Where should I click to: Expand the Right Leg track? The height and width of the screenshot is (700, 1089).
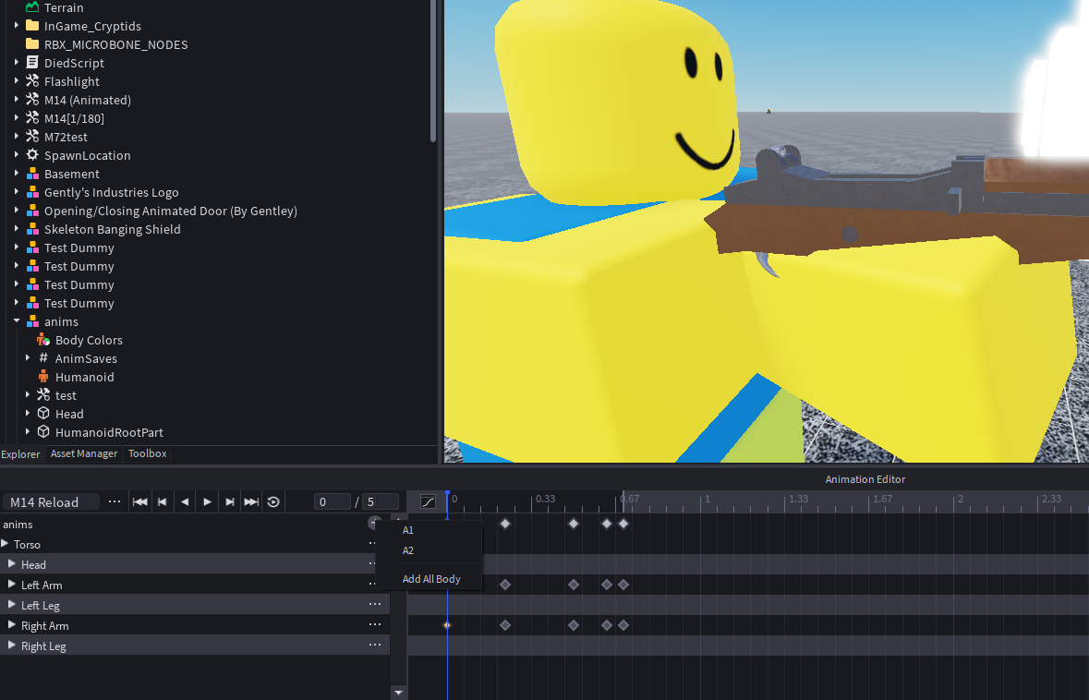(12, 646)
